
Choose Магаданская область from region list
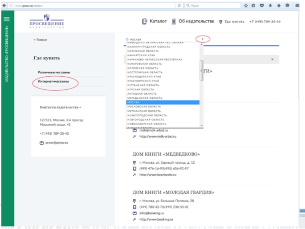point(163,98)
